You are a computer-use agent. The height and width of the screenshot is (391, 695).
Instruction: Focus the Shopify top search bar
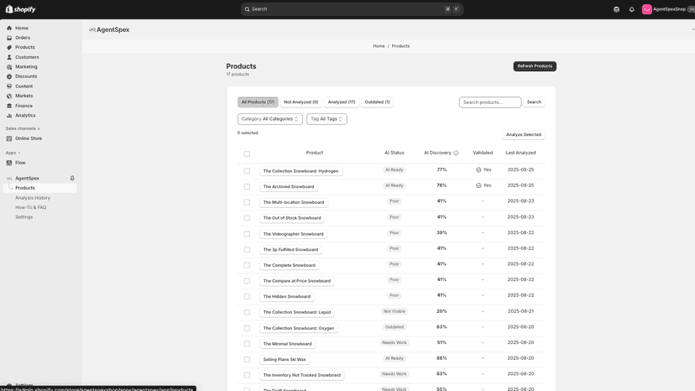(352, 9)
